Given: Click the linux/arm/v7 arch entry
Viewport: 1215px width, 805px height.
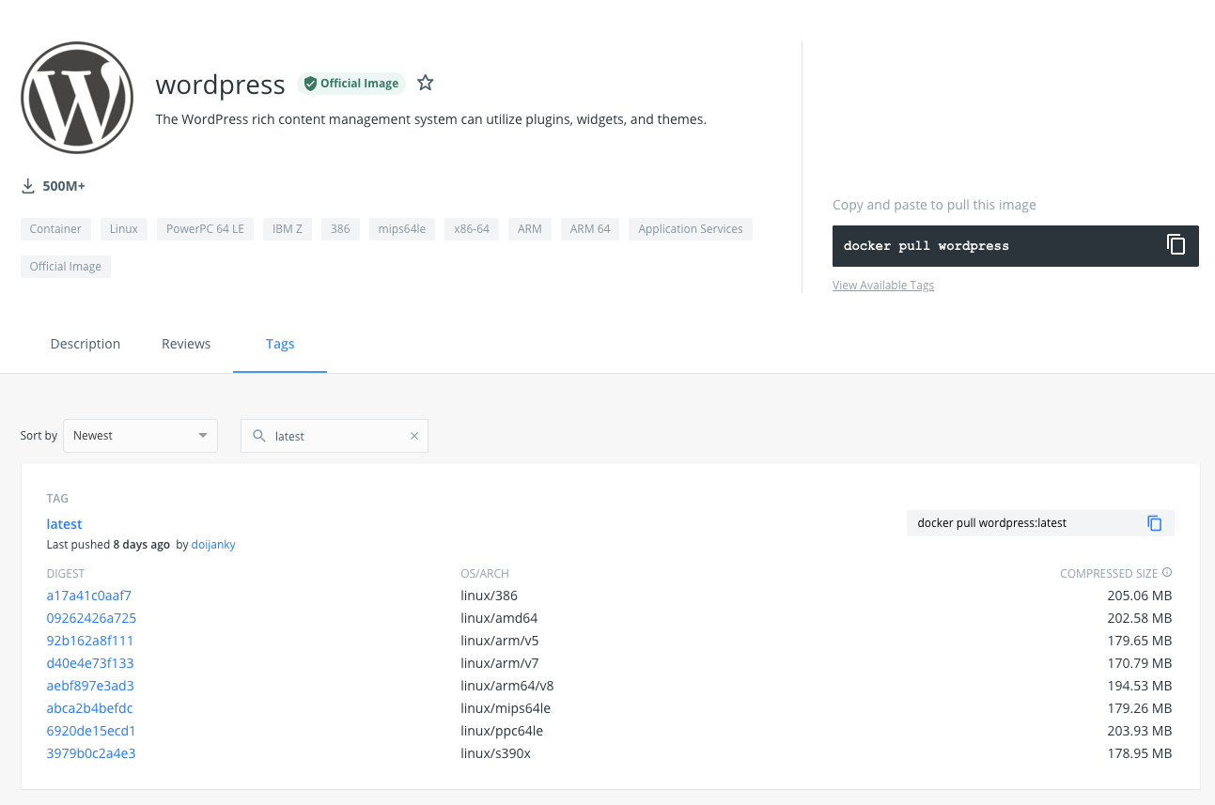Looking at the screenshot, I should [500, 663].
